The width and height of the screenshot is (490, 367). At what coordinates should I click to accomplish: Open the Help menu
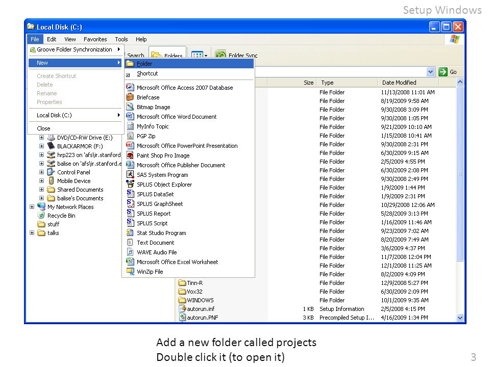[x=141, y=39]
